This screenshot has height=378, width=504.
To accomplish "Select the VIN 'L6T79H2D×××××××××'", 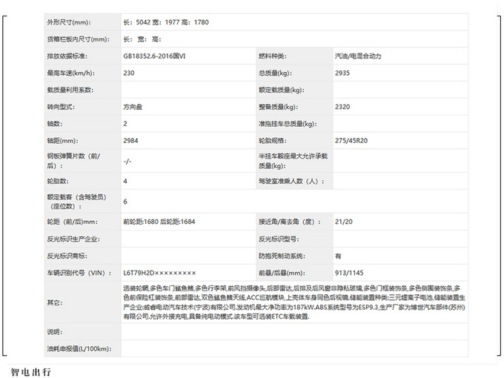I will pos(159,273).
